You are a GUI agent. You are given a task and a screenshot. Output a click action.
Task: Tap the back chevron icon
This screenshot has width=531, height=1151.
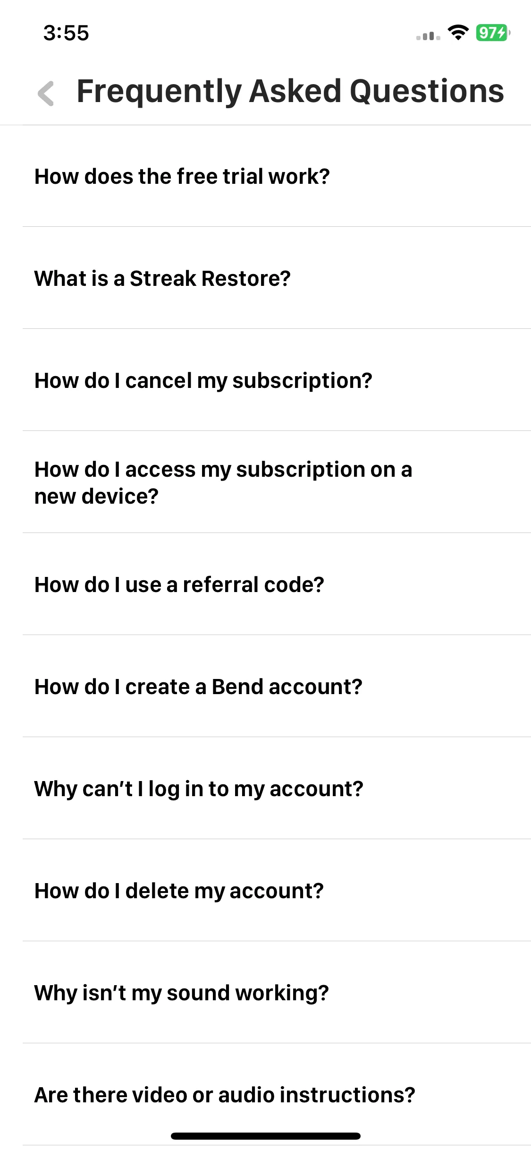pos(46,93)
